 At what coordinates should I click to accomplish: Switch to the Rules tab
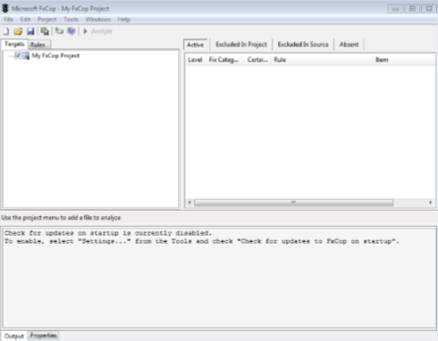38,45
